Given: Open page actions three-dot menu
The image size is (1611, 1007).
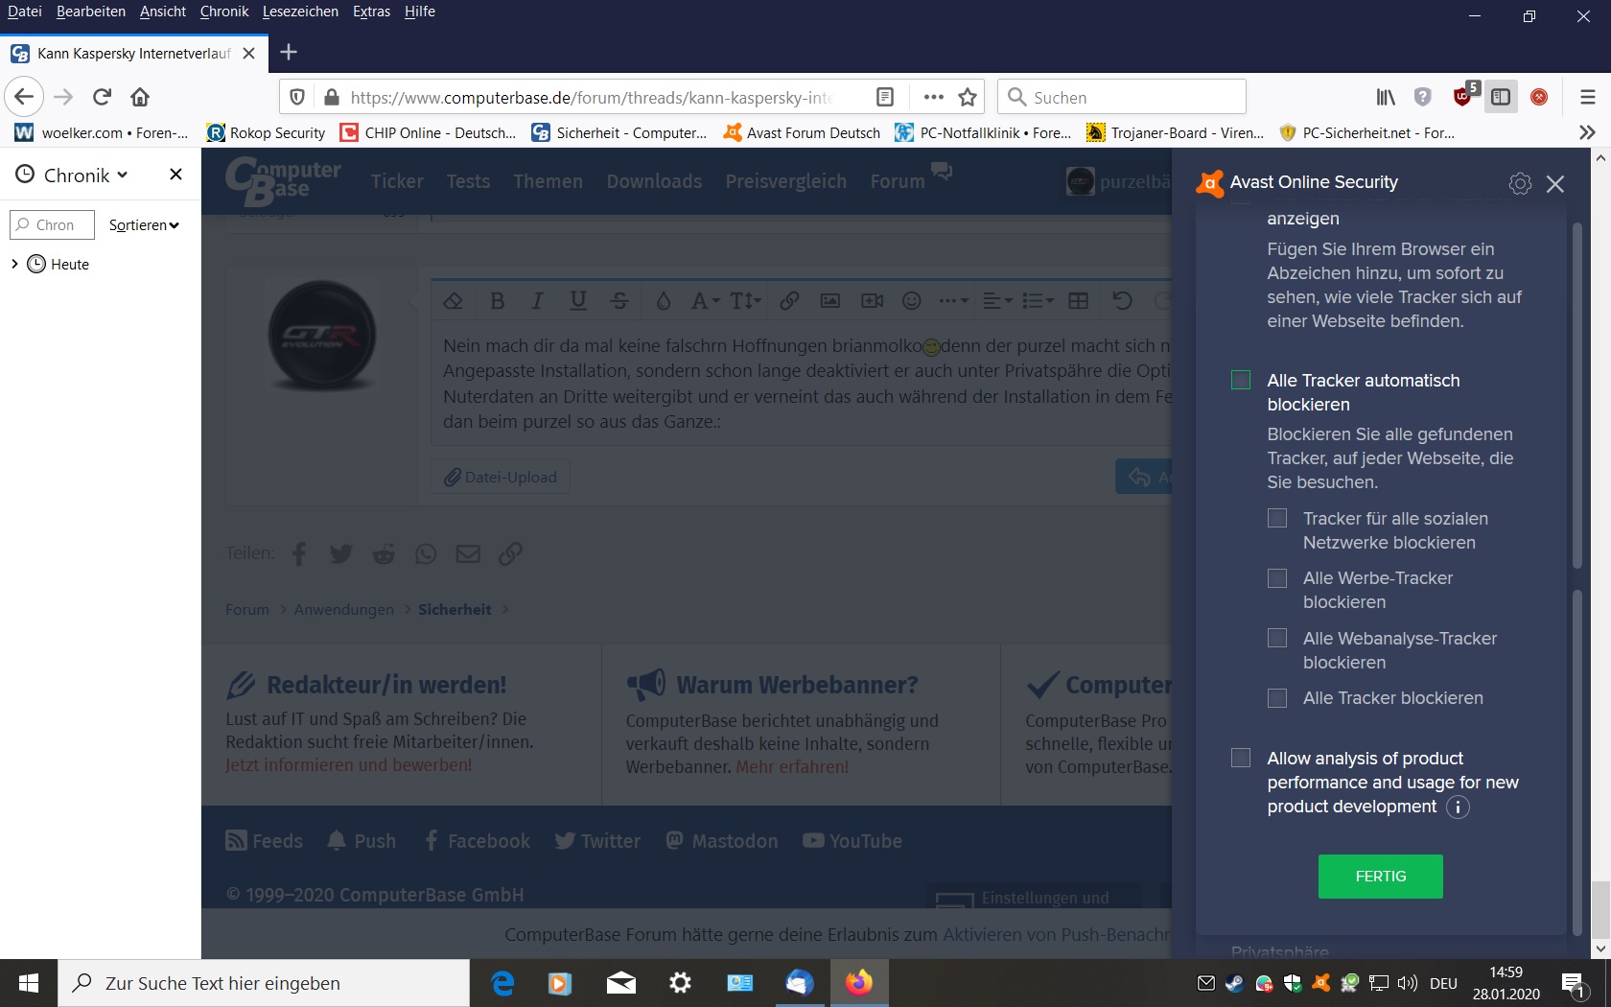Looking at the screenshot, I should [933, 97].
